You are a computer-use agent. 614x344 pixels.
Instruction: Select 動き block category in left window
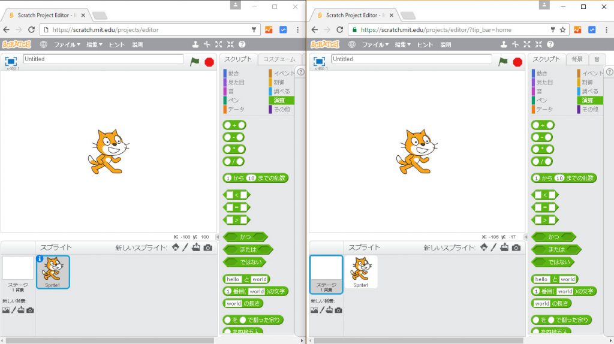(x=234, y=73)
